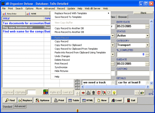The image size is (155, 113).
Task: Choose Copy Record to Clipboard From Template
Action: [x=81, y=49]
